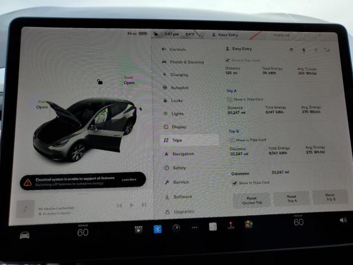Open the Toybox app icon
Image resolution: width=353 pixels, height=265 pixels.
[249, 225]
